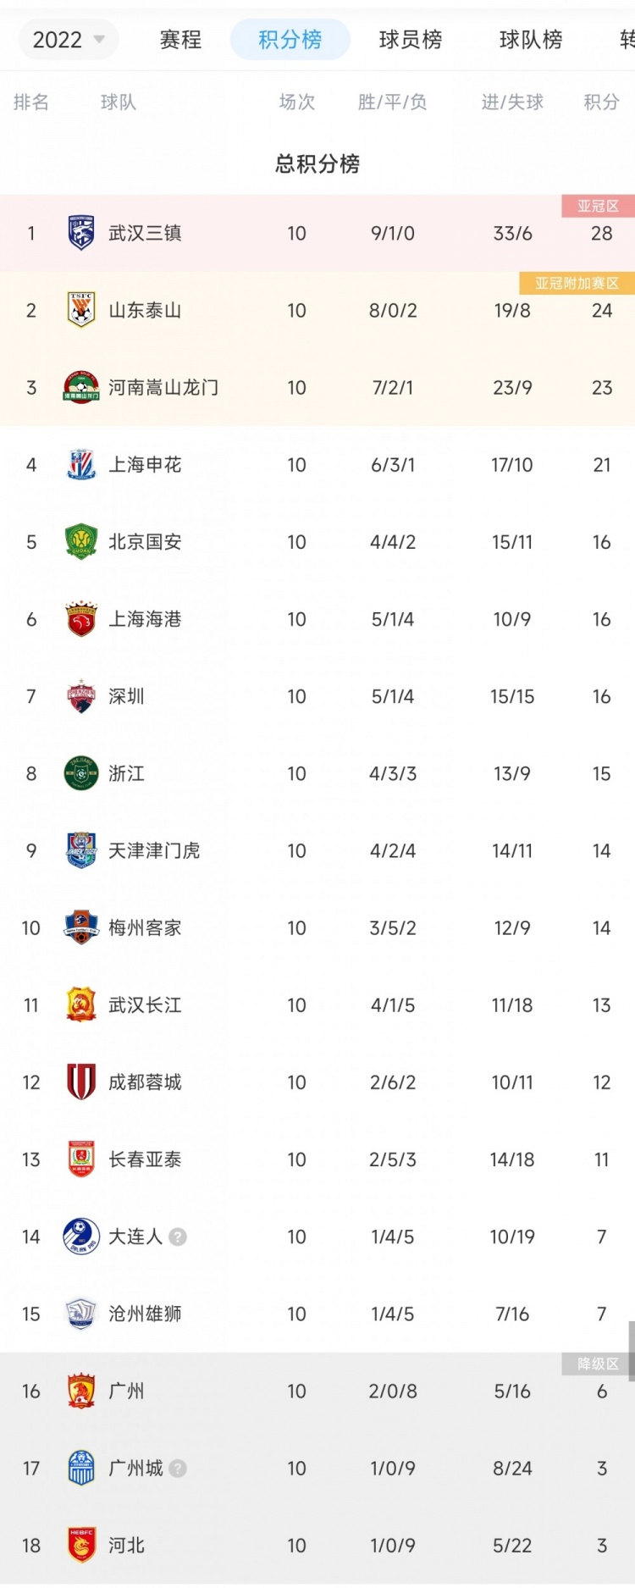Select the Zhejiang FC circular crest
Image resolution: width=635 pixels, height=1588 pixels.
tap(80, 773)
